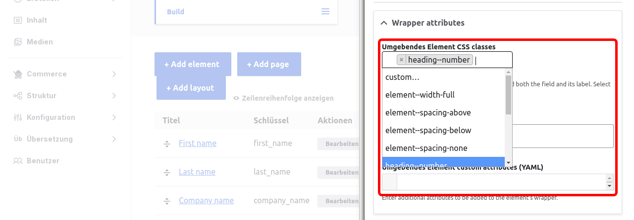
Task: Click the last_name key cell
Action: click(272, 172)
